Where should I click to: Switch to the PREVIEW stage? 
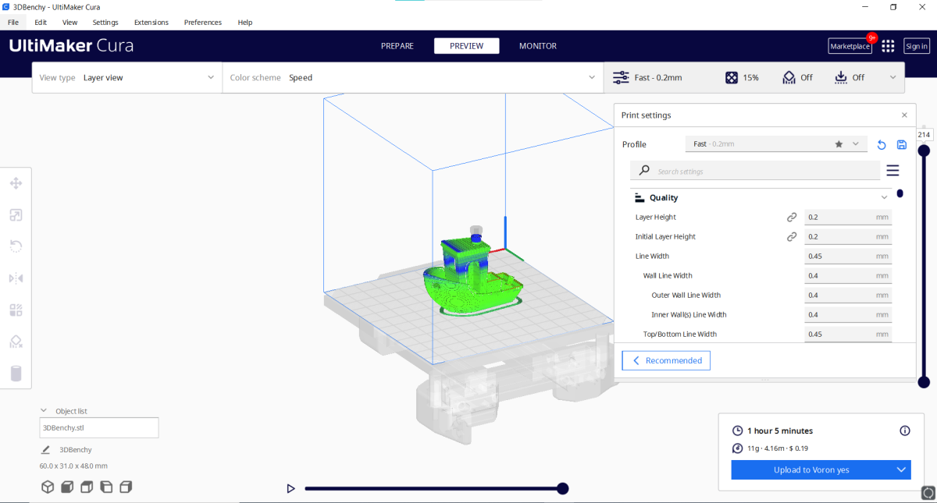pos(467,46)
